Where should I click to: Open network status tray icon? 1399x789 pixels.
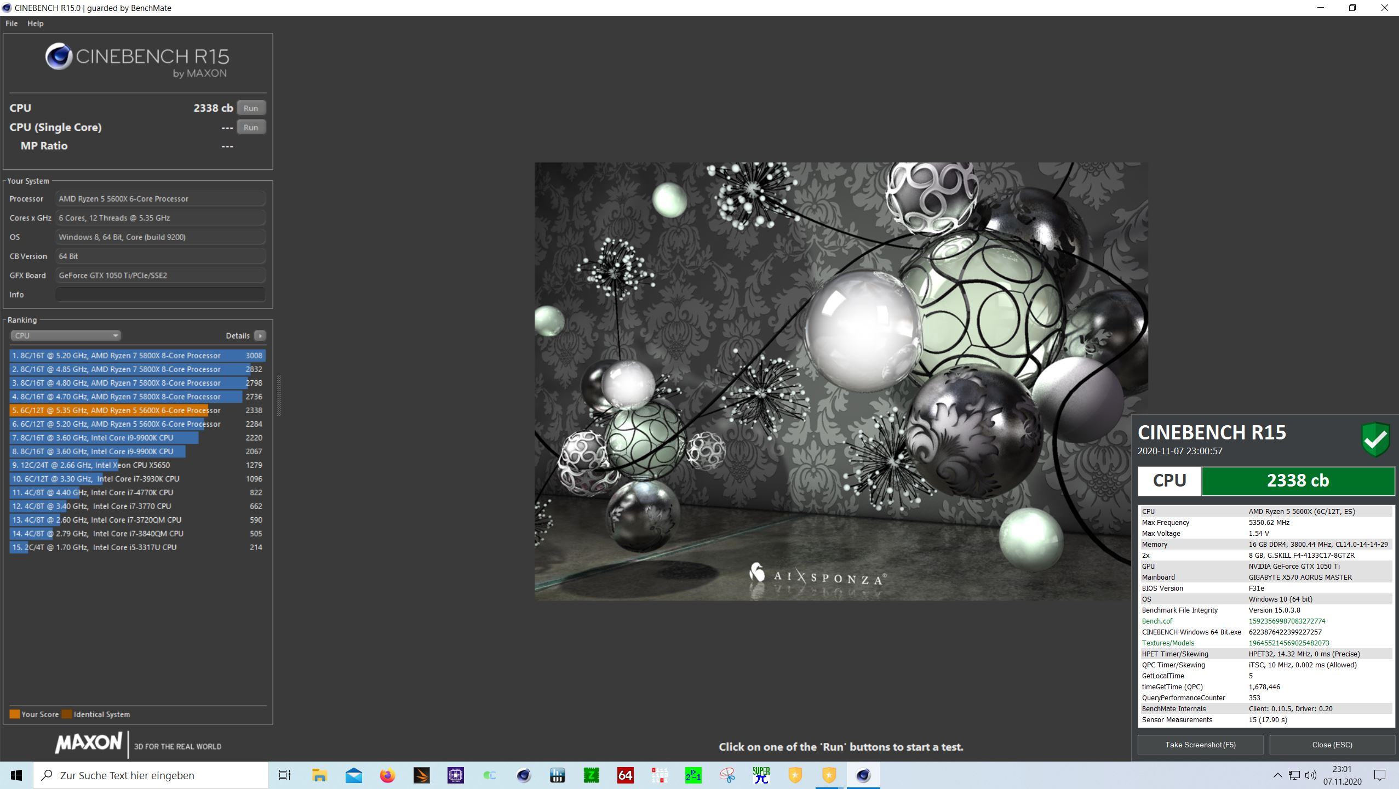click(x=1294, y=775)
